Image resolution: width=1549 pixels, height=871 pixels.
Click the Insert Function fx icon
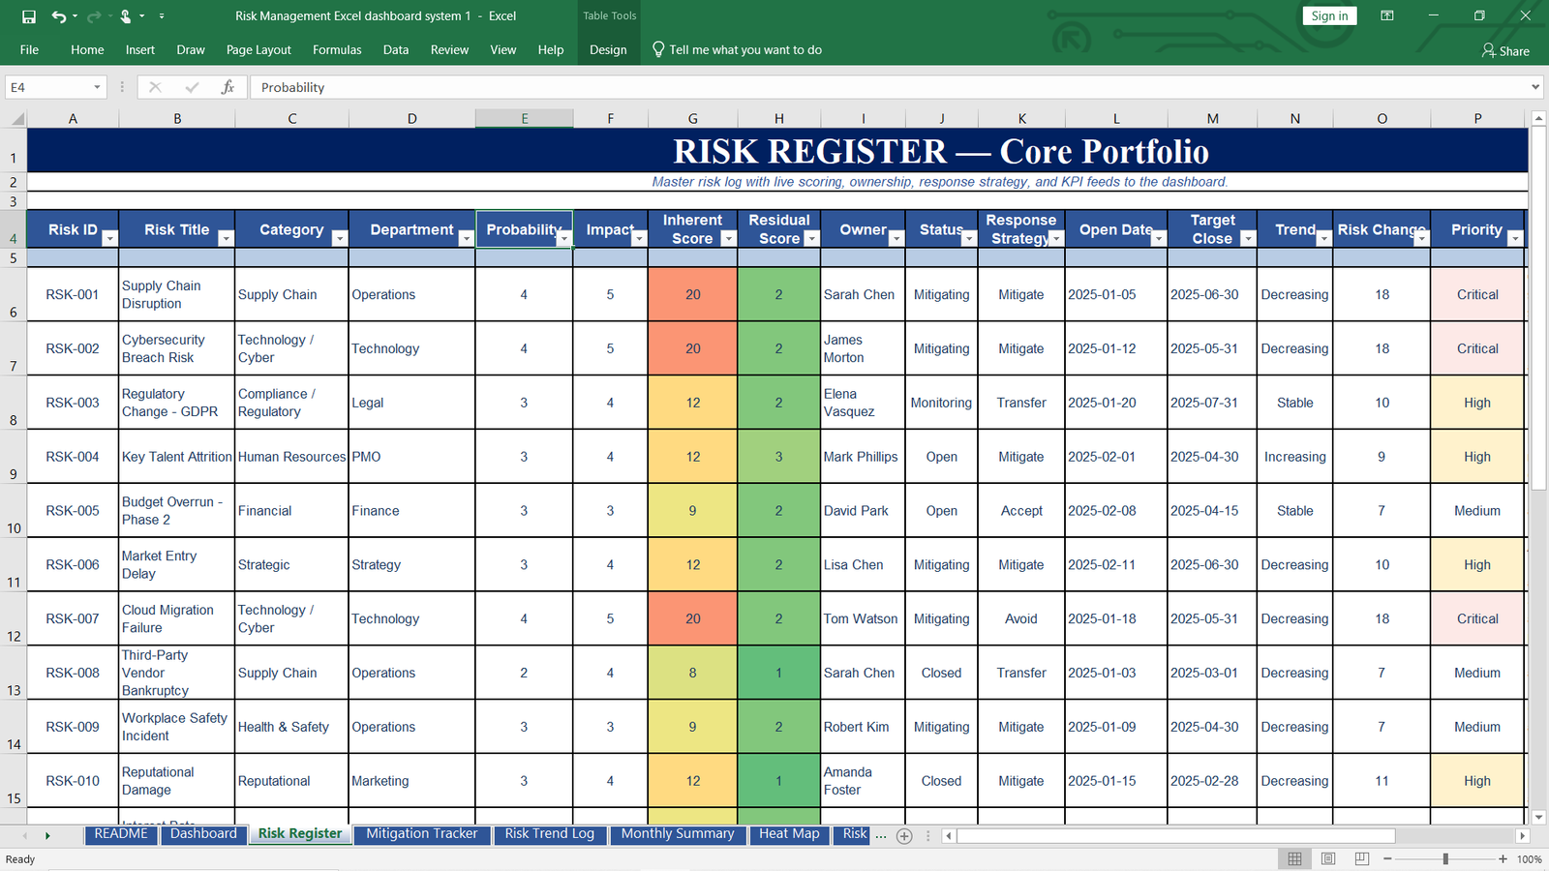tap(228, 87)
